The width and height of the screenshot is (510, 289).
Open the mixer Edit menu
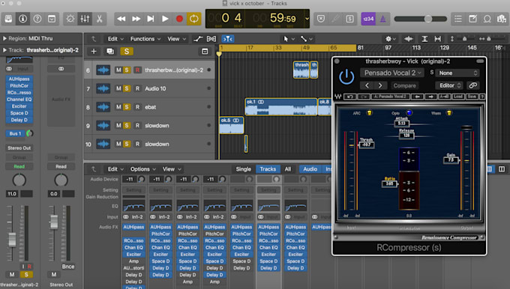(115, 169)
